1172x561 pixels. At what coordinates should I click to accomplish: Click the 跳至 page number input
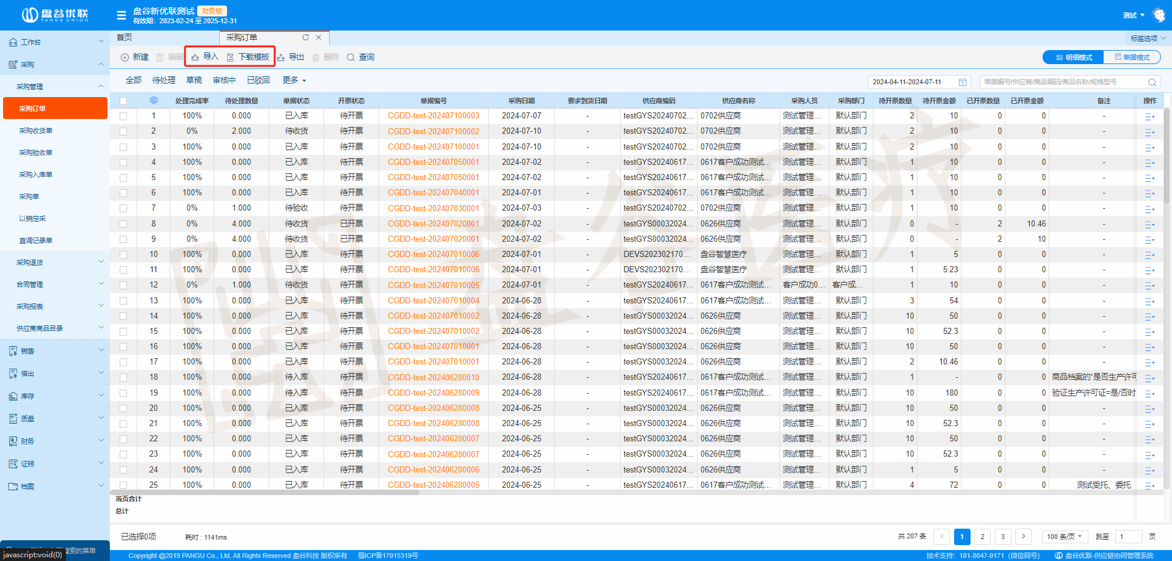click(1129, 537)
